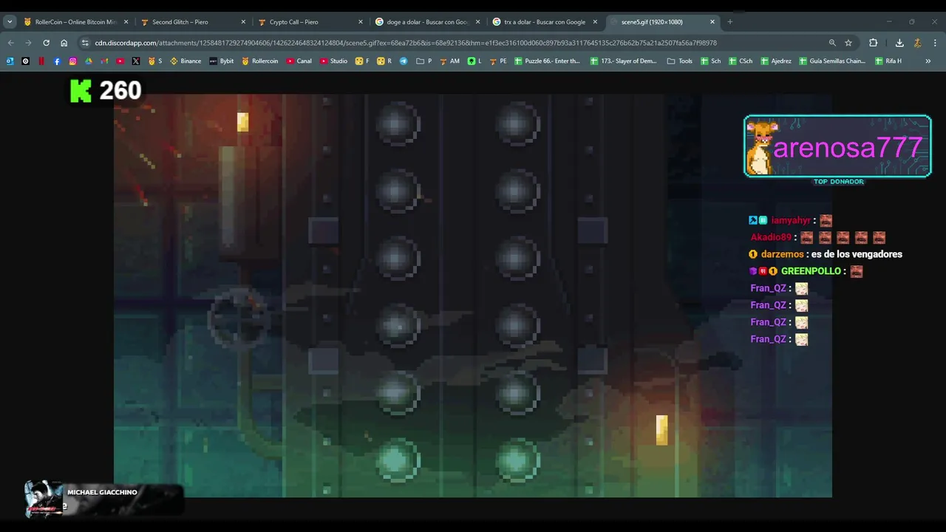Open the Gmail bookmark icon
This screenshot has width=946, height=532.
pos(104,61)
